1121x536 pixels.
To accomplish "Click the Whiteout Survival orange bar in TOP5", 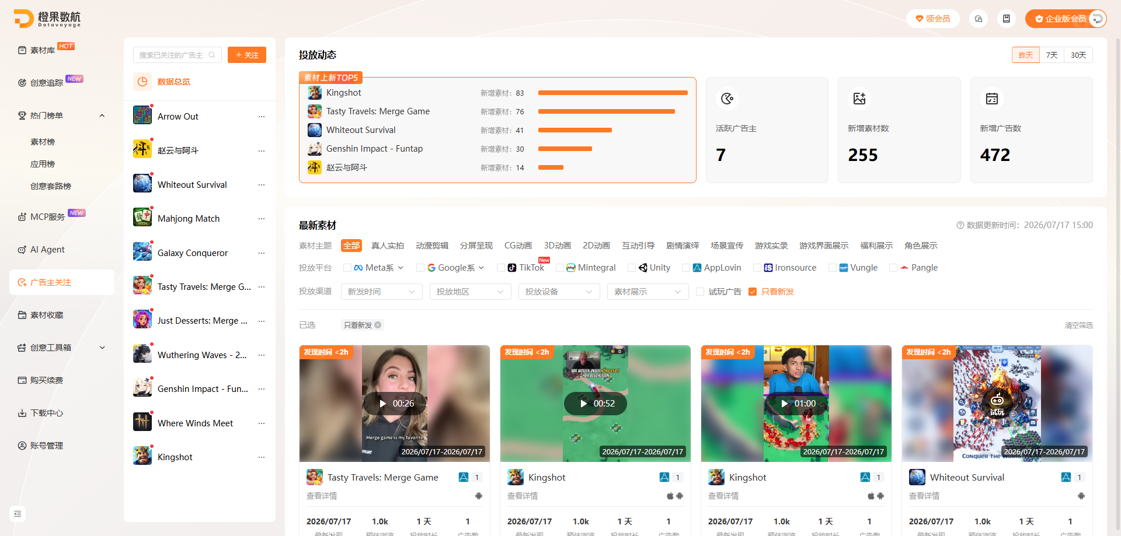I will [x=575, y=130].
